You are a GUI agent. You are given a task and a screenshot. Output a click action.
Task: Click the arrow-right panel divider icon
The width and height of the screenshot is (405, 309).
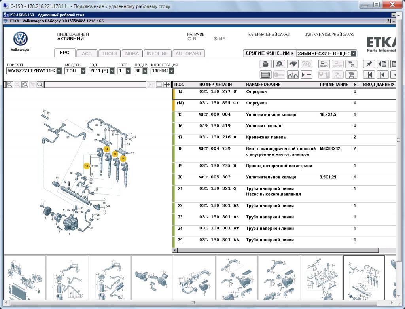(167, 85)
